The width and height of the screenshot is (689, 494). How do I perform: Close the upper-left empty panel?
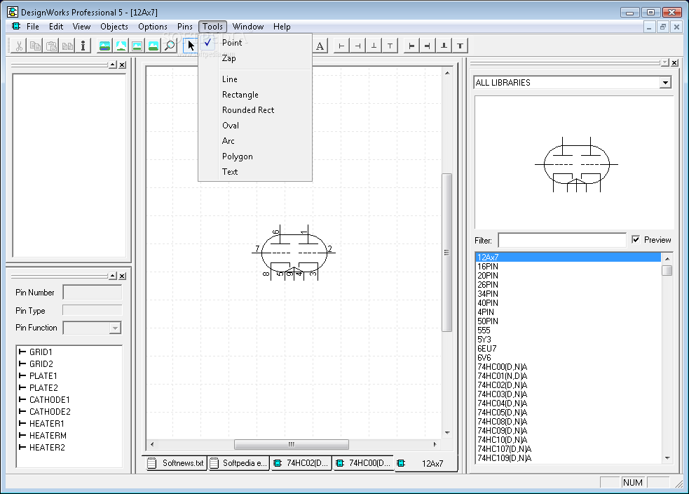122,65
